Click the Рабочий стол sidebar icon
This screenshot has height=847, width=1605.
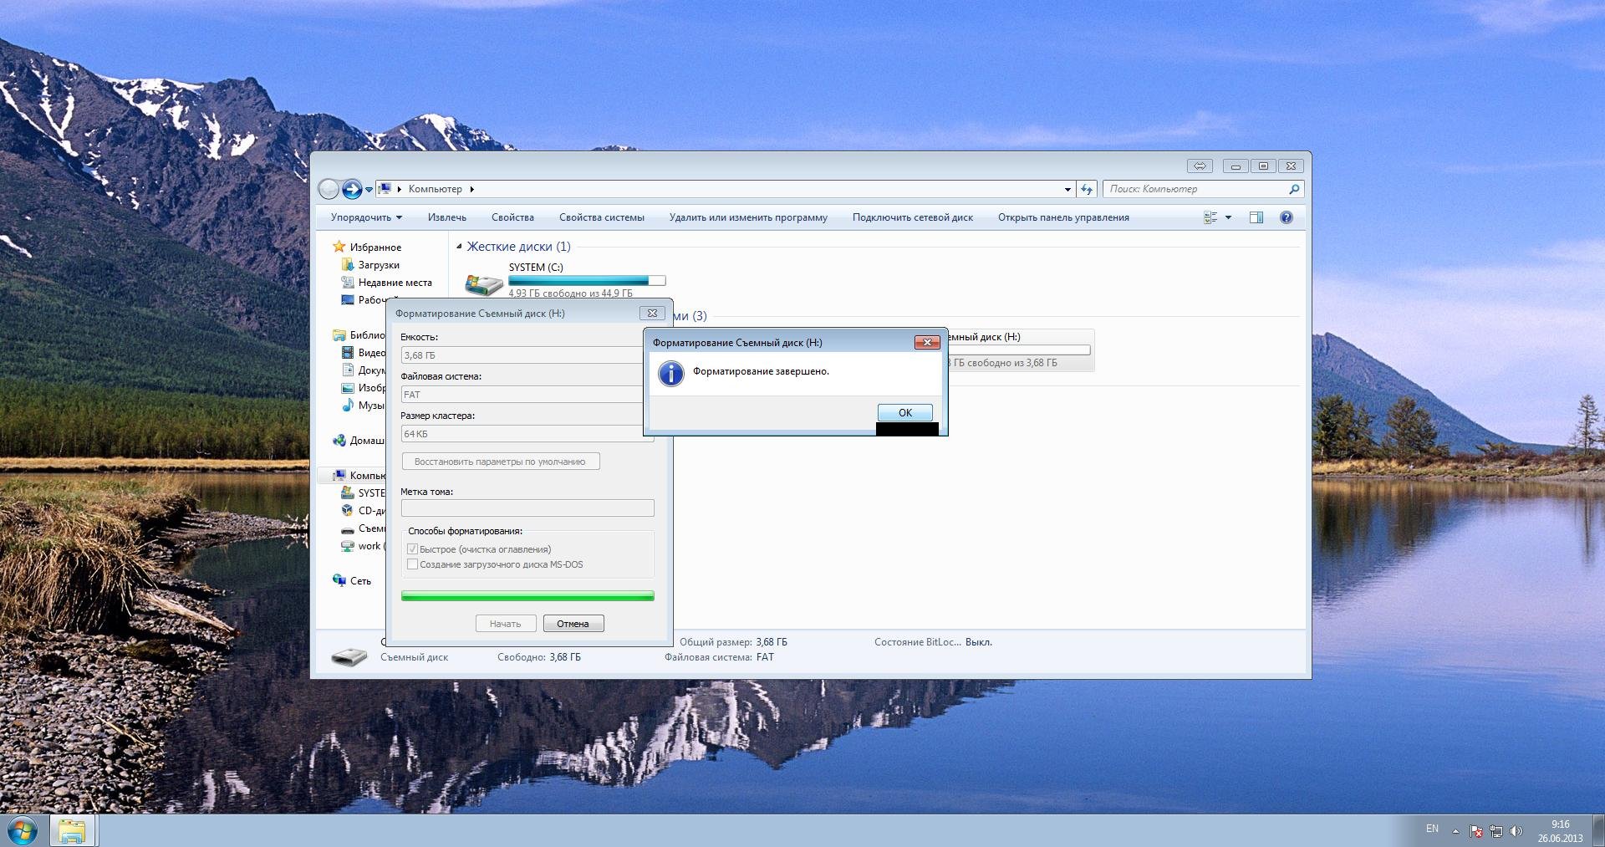[x=348, y=300]
